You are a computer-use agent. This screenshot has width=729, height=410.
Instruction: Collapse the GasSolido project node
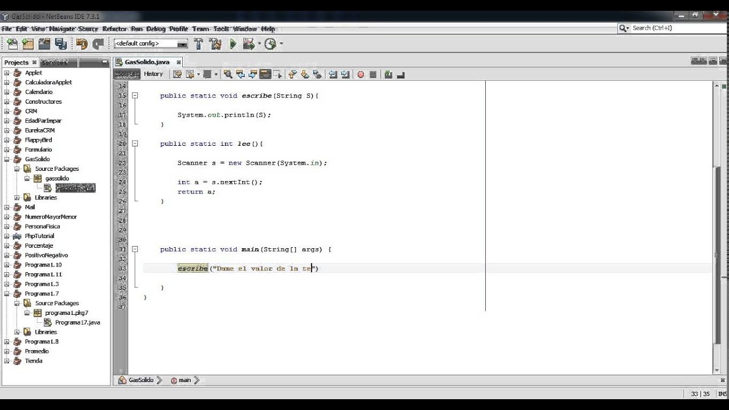(x=7, y=159)
